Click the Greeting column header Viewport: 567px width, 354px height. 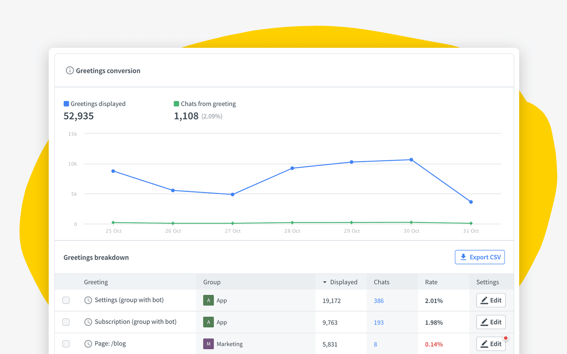click(96, 282)
